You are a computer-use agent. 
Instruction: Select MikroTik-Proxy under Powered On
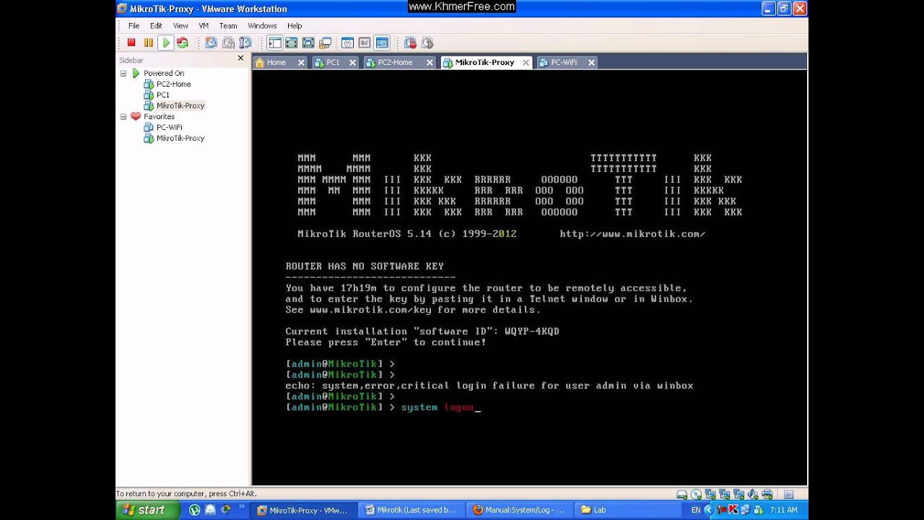tap(180, 105)
